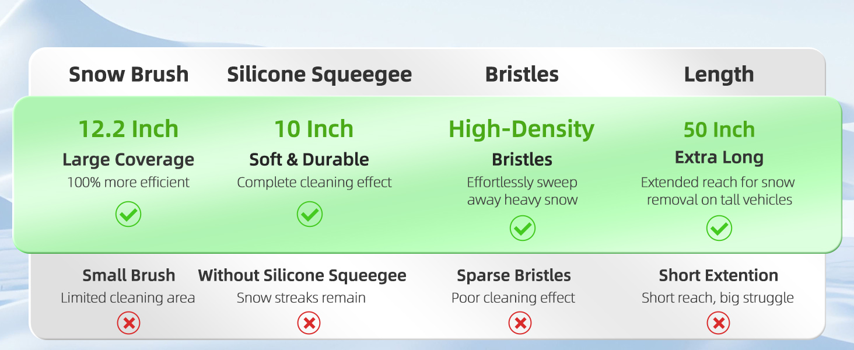Screen dimensions: 854x350
Task: Select the Silicone Squeegee column header
Action: [319, 75]
